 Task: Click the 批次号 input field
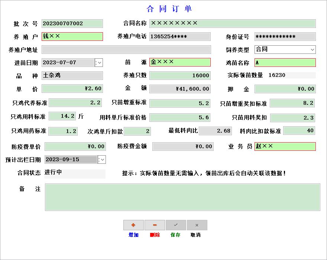72,23
